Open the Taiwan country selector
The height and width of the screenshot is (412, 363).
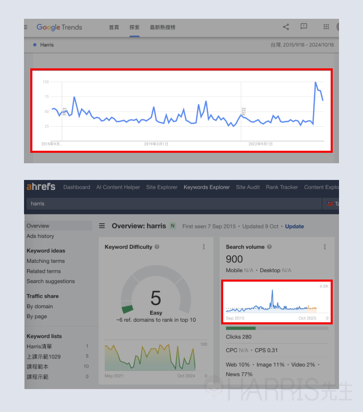point(331,203)
